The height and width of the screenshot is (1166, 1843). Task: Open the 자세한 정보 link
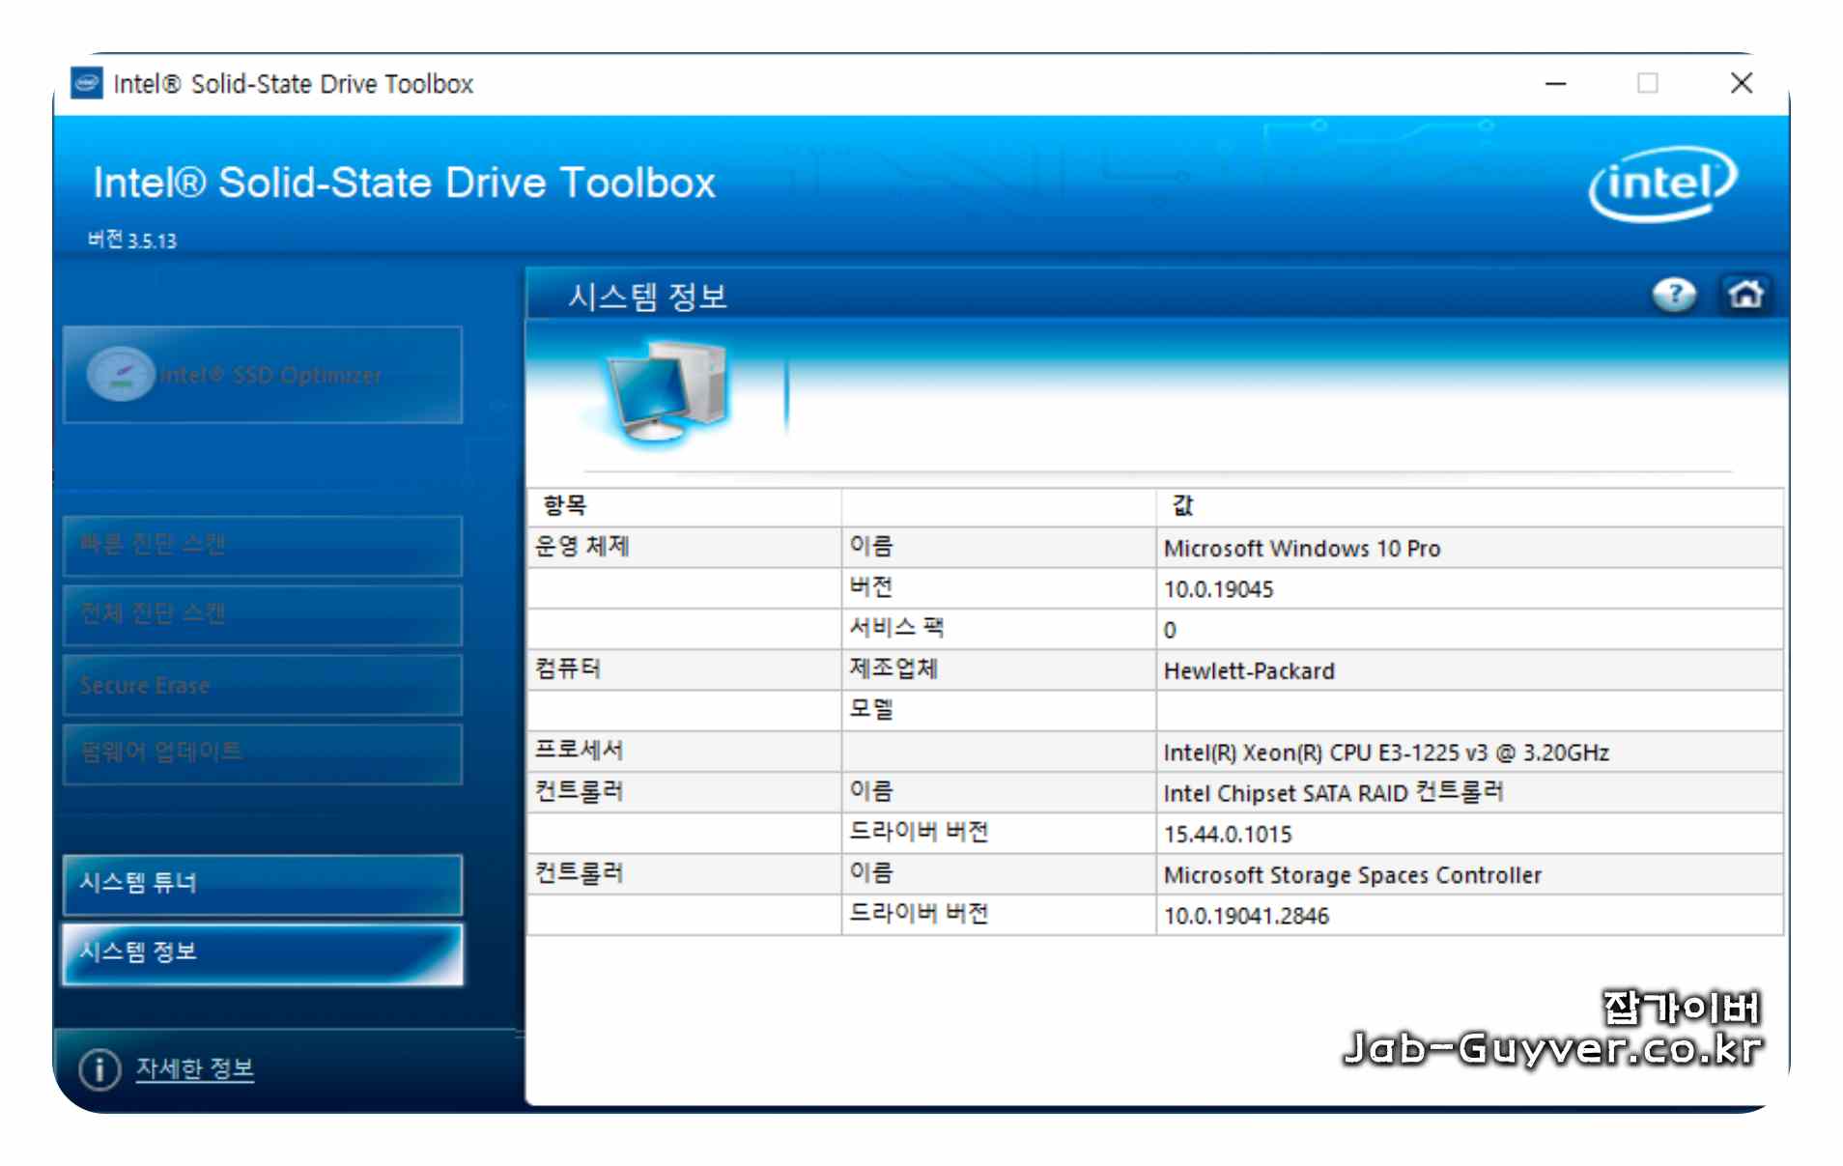click(194, 1068)
